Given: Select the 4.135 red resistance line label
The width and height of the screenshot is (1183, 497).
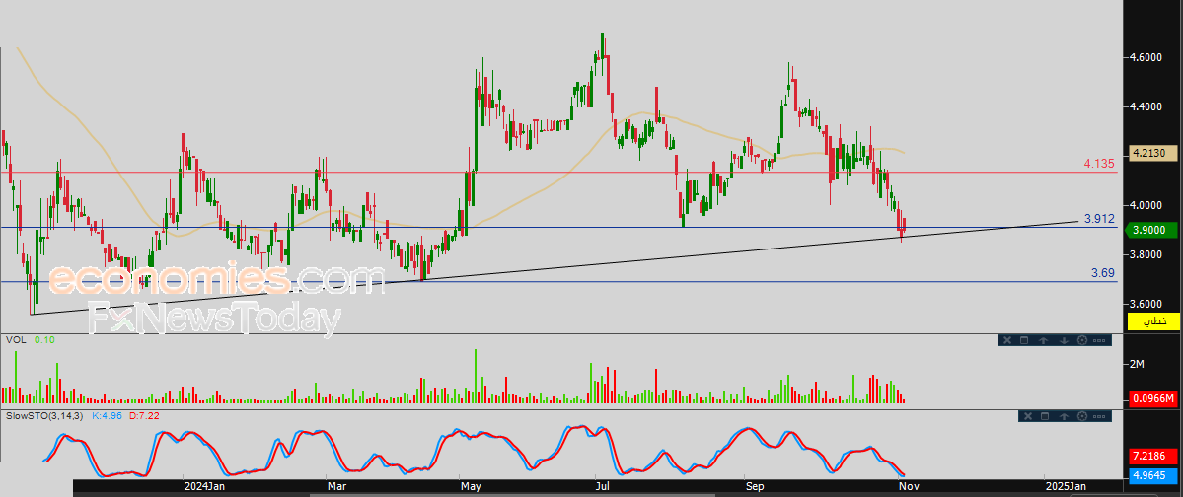Looking at the screenshot, I should tap(1097, 162).
